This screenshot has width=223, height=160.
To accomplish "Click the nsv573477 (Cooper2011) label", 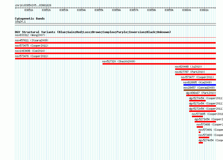I will tap(197, 77).
